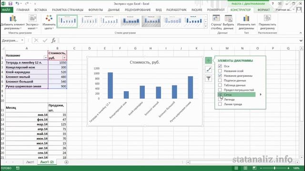The image size is (305, 171).
Task: Select the dark fifth chart style thumbnail
Action: point(151,21)
